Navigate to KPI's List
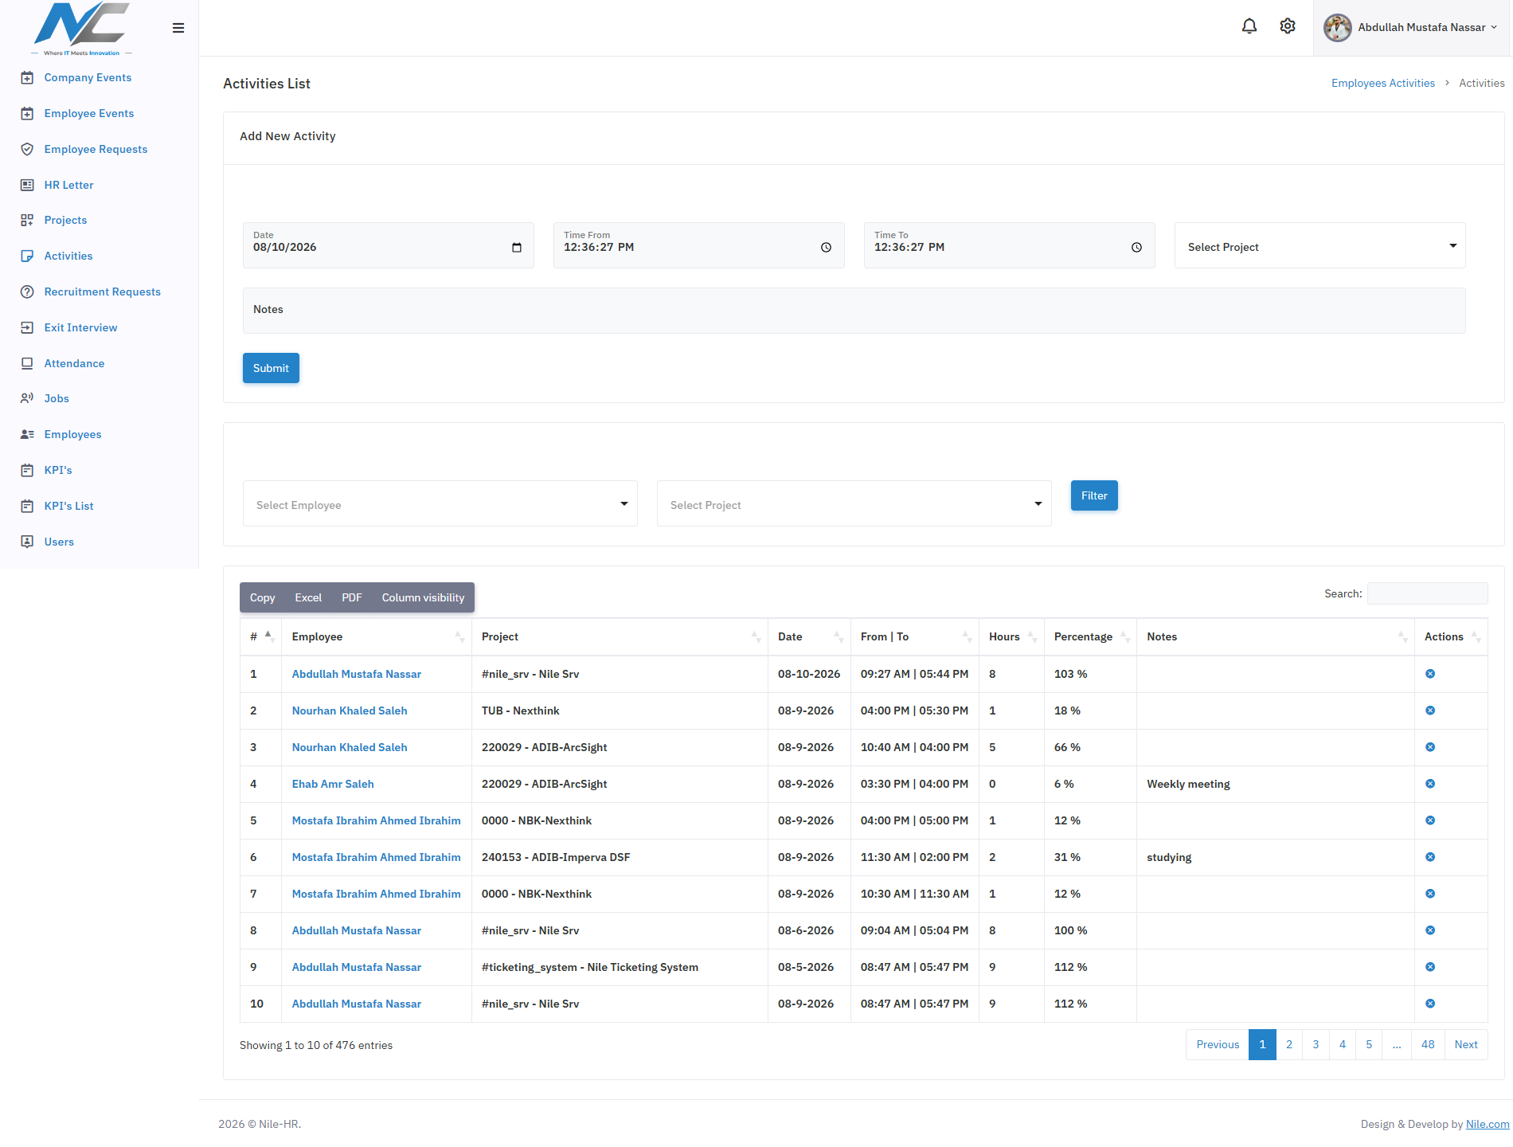 point(68,506)
